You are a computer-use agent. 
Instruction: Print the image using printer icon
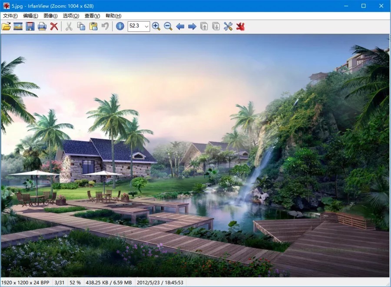coord(42,26)
